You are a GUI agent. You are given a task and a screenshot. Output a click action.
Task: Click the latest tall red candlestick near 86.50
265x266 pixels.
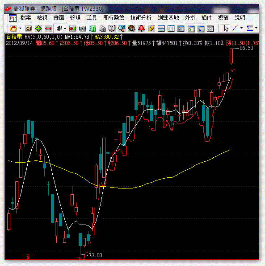(231, 56)
